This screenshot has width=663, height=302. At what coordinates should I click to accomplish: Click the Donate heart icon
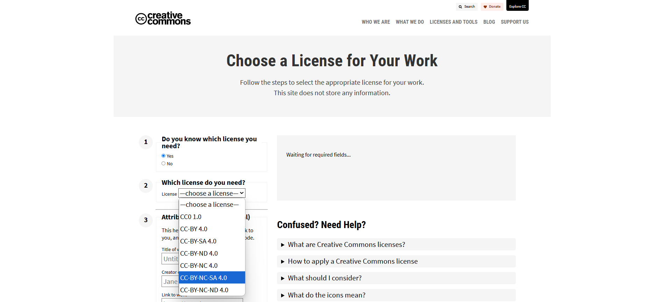click(x=485, y=7)
